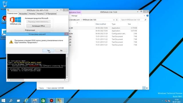Open Task View on taskbar

tap(18, 100)
